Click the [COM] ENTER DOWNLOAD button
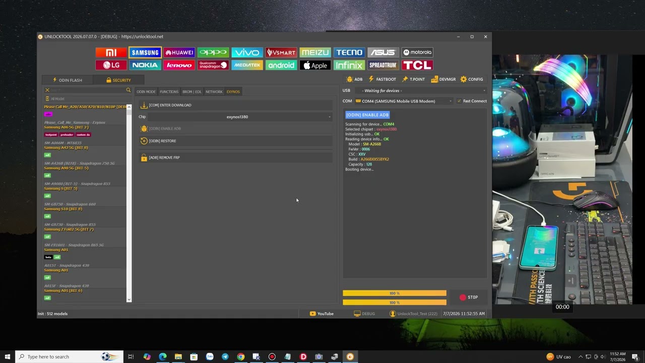Viewport: 645px width, 363px height. pos(236,105)
